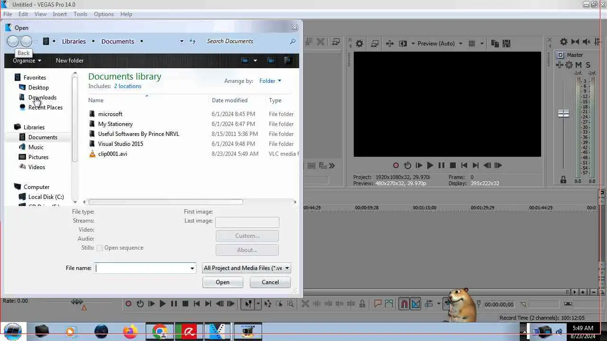
Task: Click the Overlays grid icon
Action: tap(472, 44)
